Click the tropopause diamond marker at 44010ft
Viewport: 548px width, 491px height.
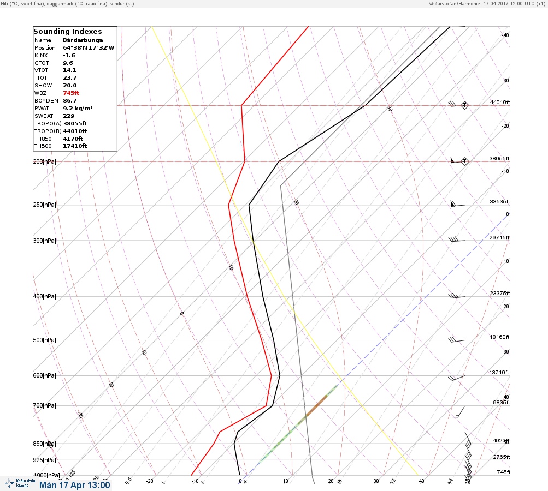pyautogui.click(x=464, y=105)
